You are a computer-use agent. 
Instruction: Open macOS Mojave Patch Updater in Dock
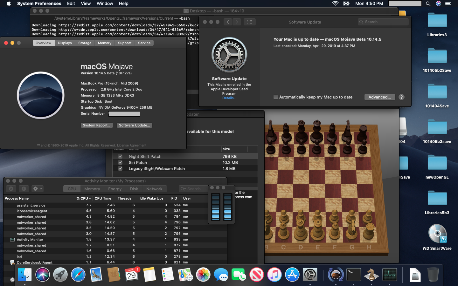coord(336,275)
